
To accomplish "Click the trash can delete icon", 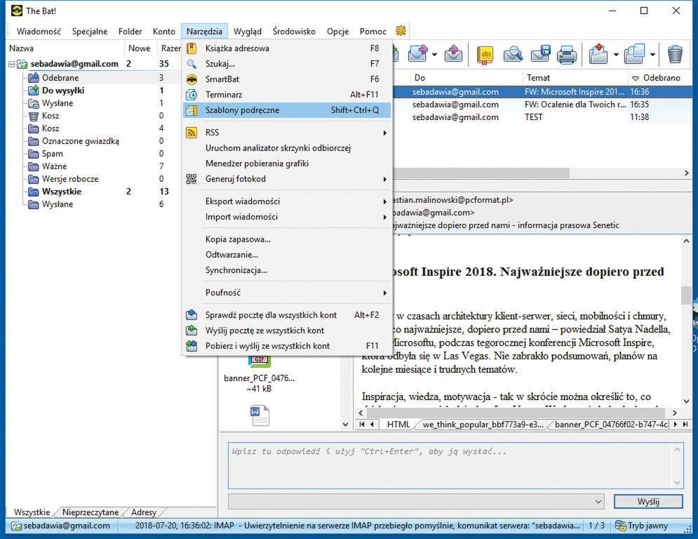I will [x=675, y=54].
